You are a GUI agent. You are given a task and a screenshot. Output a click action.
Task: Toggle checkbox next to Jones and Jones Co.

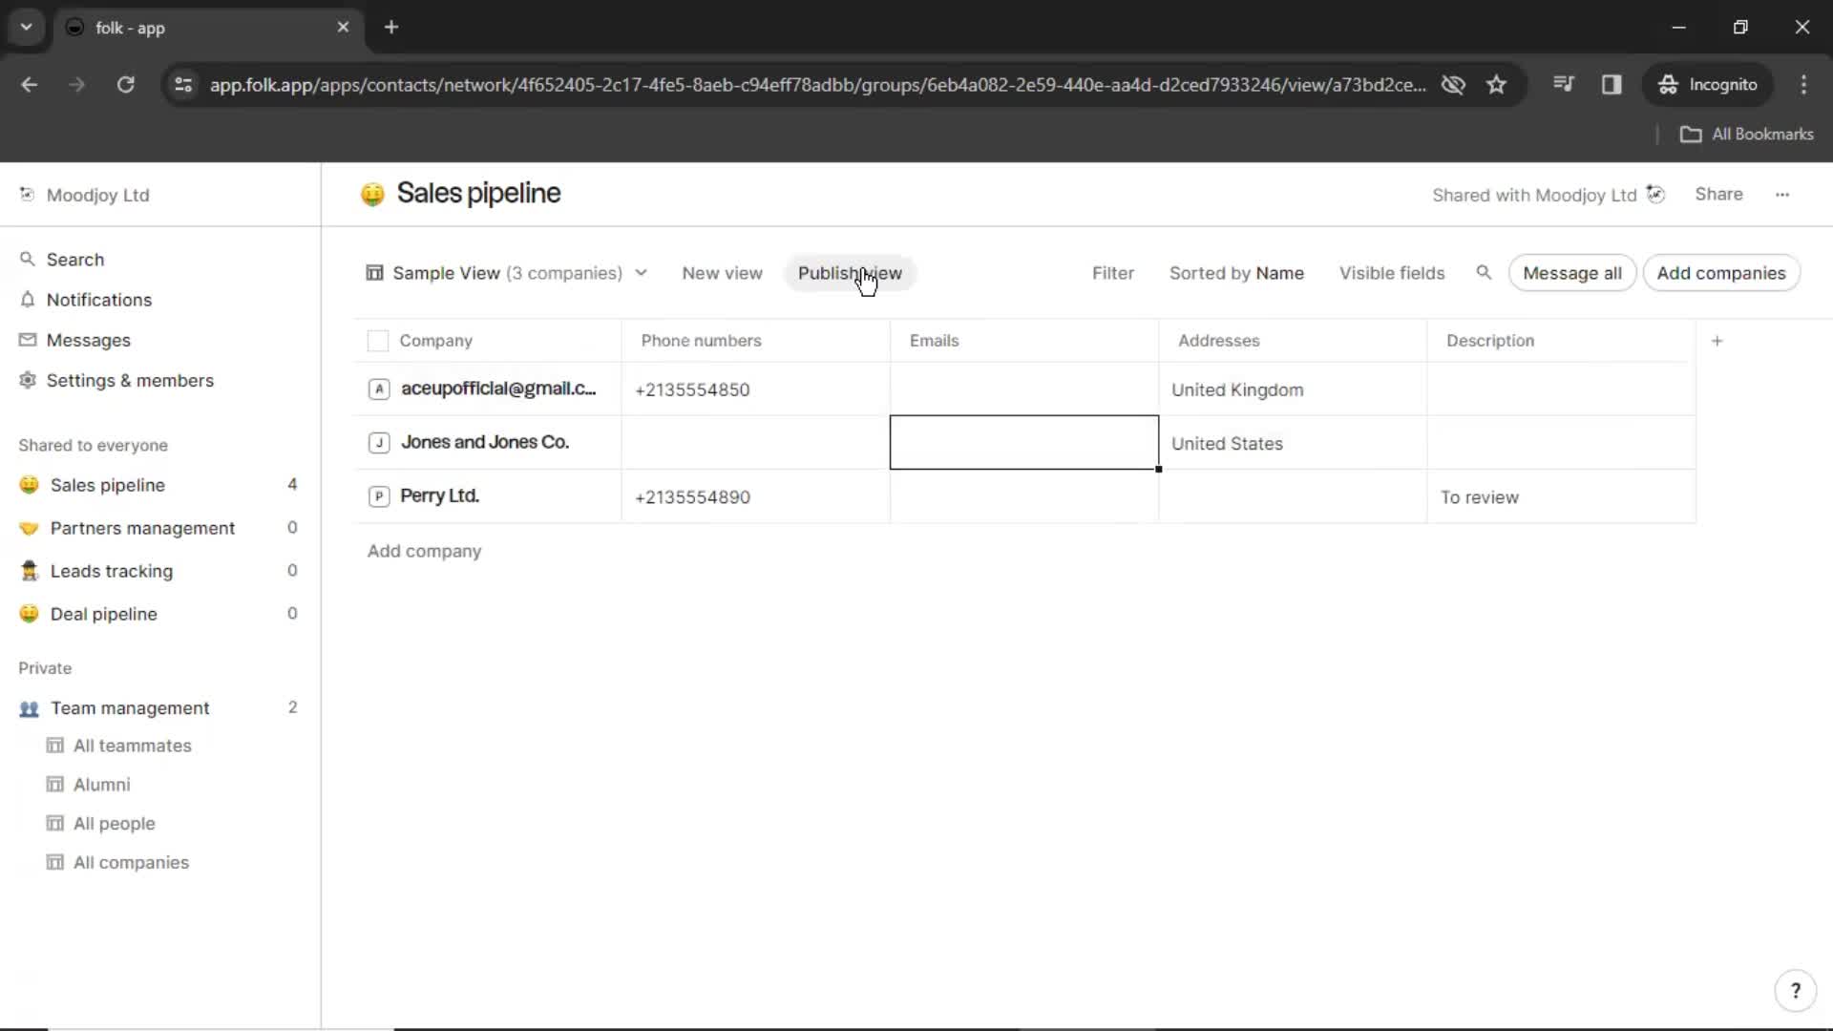pos(378,442)
